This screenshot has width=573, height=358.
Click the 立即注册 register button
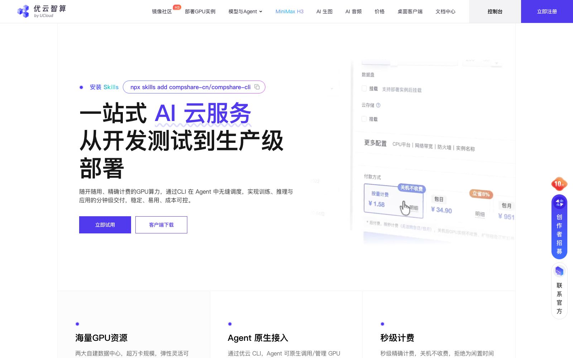(x=547, y=11)
